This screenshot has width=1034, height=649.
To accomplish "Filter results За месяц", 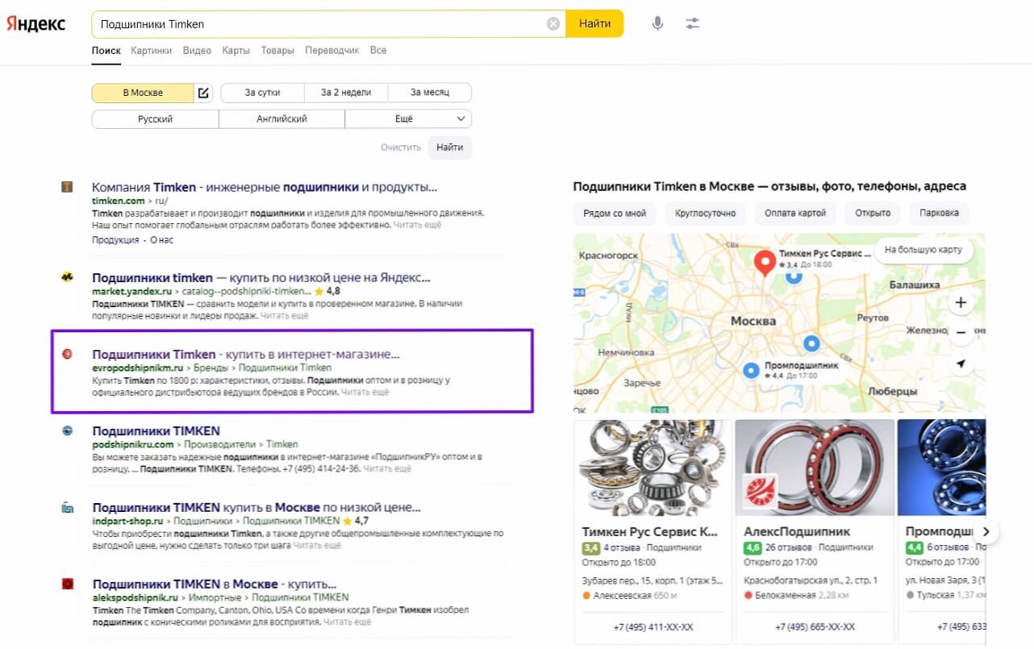I will click(x=430, y=93).
